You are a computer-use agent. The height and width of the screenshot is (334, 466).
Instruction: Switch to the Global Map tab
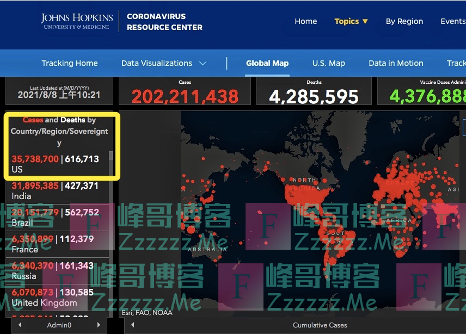coord(267,63)
